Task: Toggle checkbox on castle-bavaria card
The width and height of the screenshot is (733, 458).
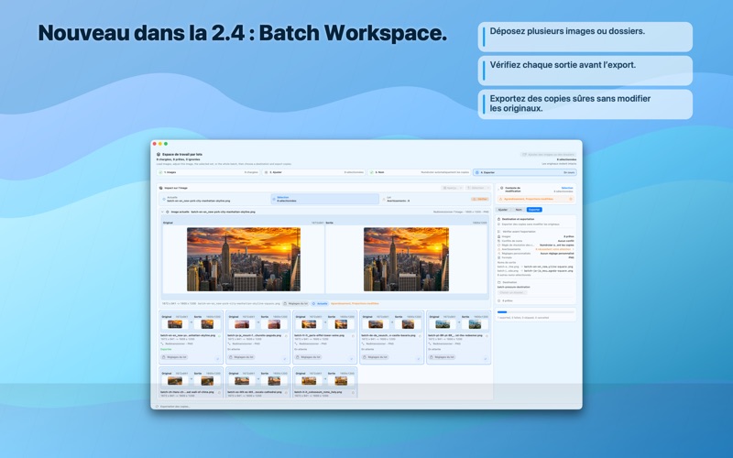Action: coord(418,359)
